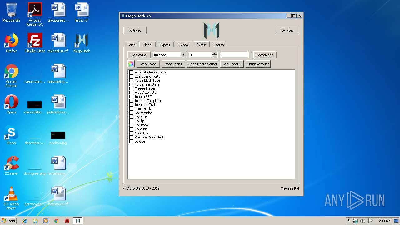Open basistown.rtf desktop file
The image size is (400, 225).
tap(58, 196)
